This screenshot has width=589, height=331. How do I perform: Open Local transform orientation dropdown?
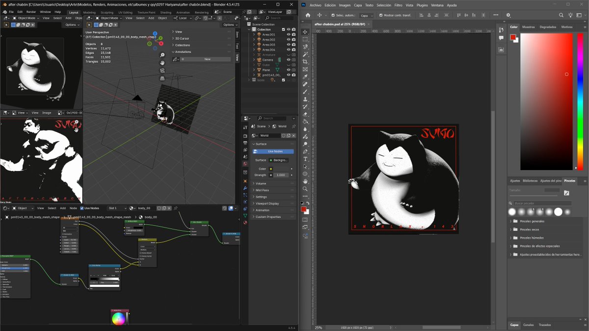[183, 18]
